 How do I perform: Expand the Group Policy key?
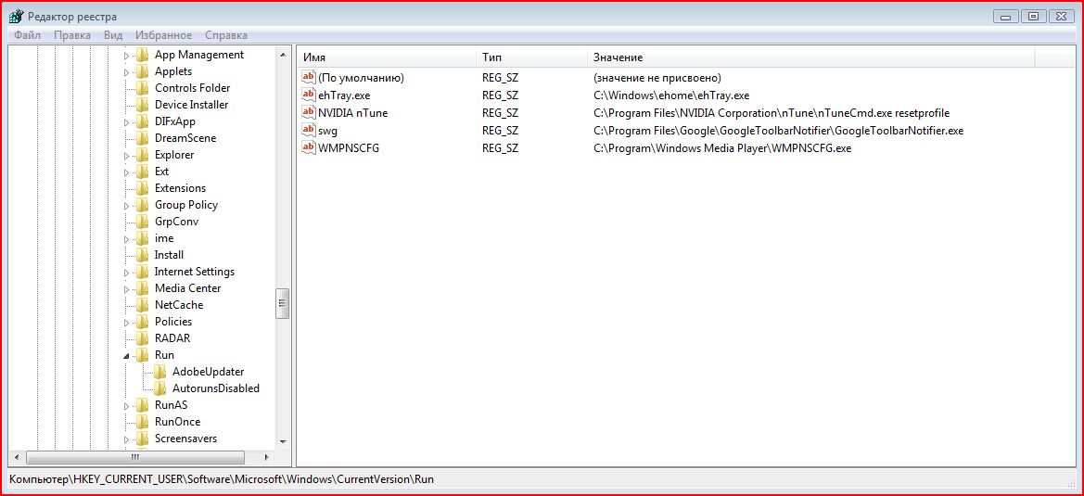[x=126, y=205]
